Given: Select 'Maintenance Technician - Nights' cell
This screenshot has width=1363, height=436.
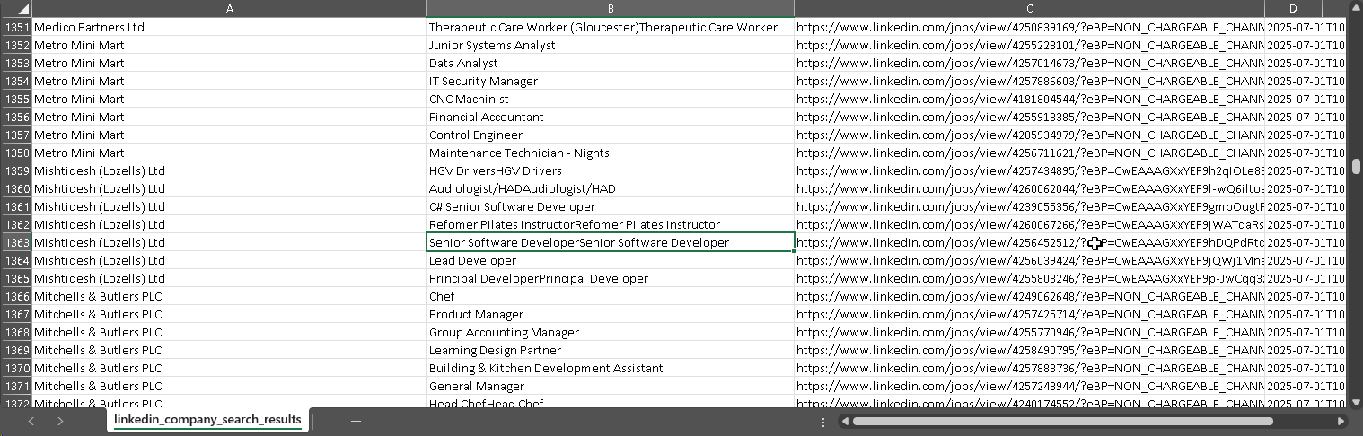Looking at the screenshot, I should (x=611, y=153).
